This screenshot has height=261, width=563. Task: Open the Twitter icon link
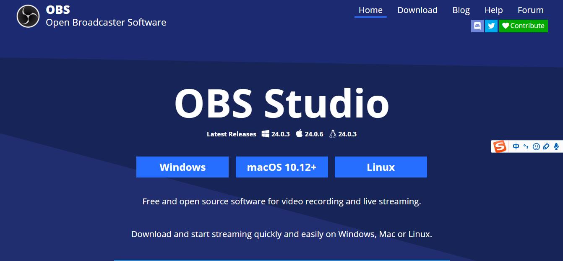[x=491, y=26]
